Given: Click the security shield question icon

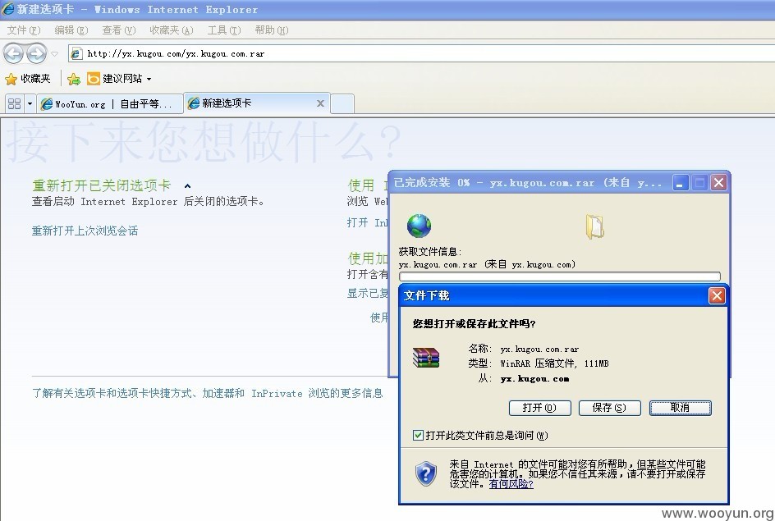Looking at the screenshot, I should [425, 473].
